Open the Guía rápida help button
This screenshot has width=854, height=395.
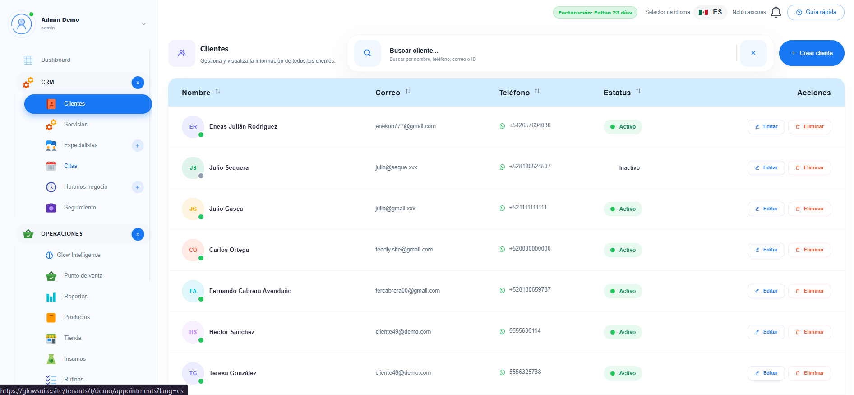coord(816,12)
